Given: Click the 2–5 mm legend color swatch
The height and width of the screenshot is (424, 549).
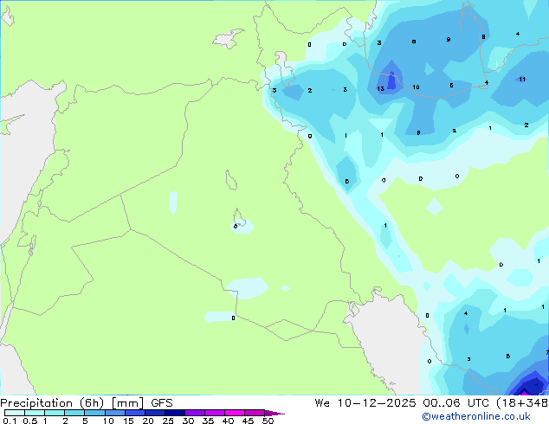Looking at the screenshot, I should [x=74, y=413].
